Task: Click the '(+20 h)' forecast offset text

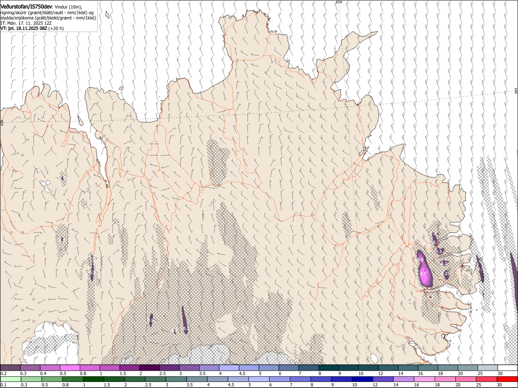Action: pyautogui.click(x=56, y=28)
